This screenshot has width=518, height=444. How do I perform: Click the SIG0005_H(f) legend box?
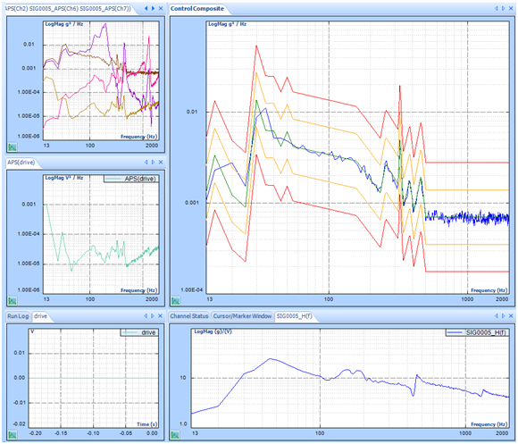coord(477,332)
